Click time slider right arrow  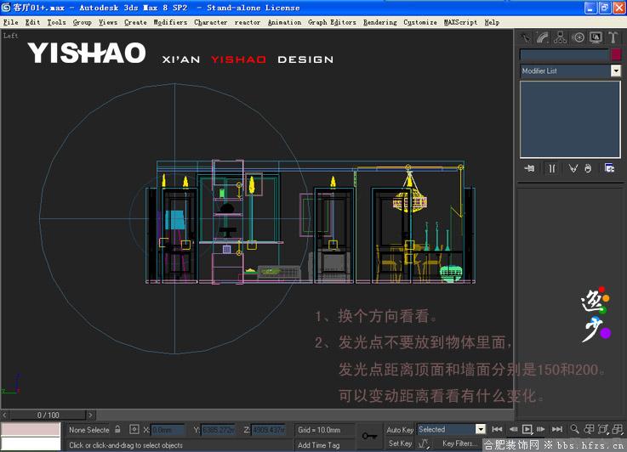coord(91,415)
